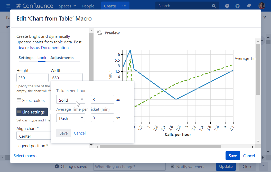Viewport: 271px width, 172px height.
Task: Open Average Time per Ticket dash dropdown
Action: pyautogui.click(x=71, y=118)
